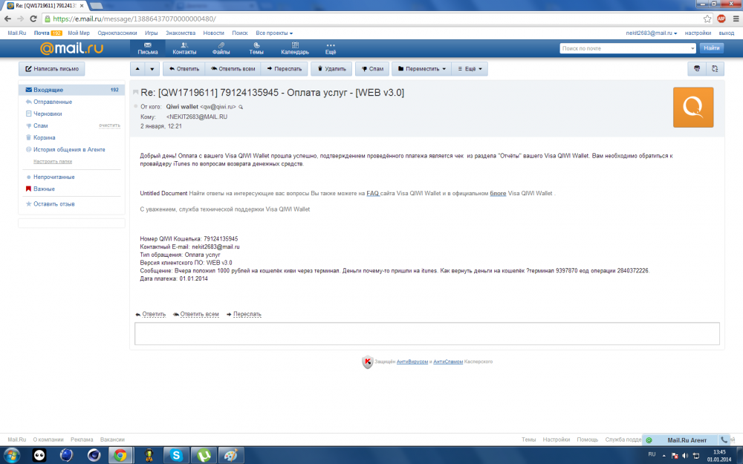Screen dimensions: 743x464
Task: Expand the Ещё actions dropdown in toolbar
Action: [470, 68]
